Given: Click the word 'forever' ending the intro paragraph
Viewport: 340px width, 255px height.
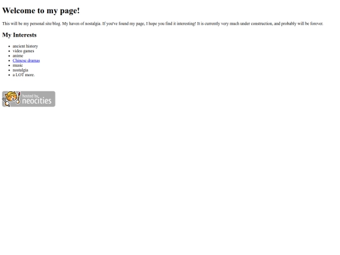Looking at the screenshot, I should pos(317,24).
